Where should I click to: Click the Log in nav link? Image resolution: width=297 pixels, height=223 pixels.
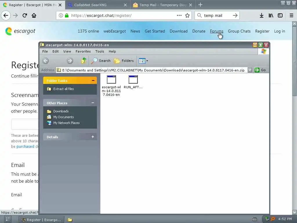(x=279, y=31)
